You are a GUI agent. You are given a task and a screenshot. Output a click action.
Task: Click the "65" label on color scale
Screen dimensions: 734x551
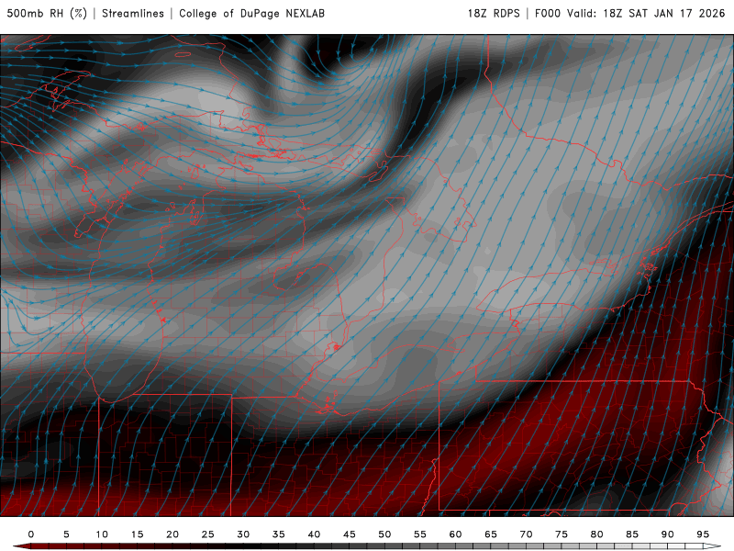491,534
